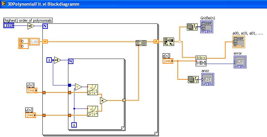Select the x[n] tunnel on the outer loop border

click(44, 92)
